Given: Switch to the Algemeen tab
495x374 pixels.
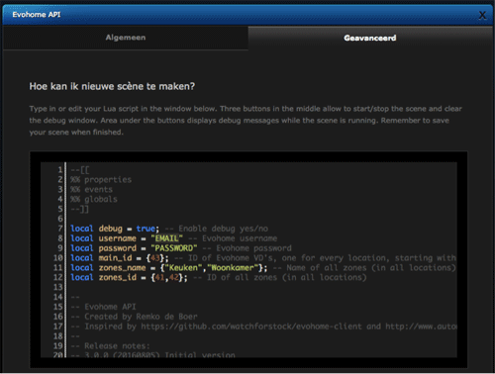Looking at the screenshot, I should tap(126, 38).
